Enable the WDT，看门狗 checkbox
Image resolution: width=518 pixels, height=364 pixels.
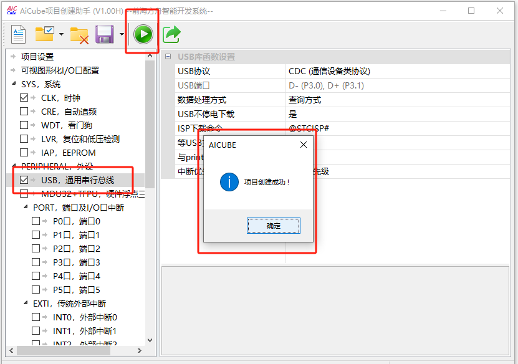24,125
